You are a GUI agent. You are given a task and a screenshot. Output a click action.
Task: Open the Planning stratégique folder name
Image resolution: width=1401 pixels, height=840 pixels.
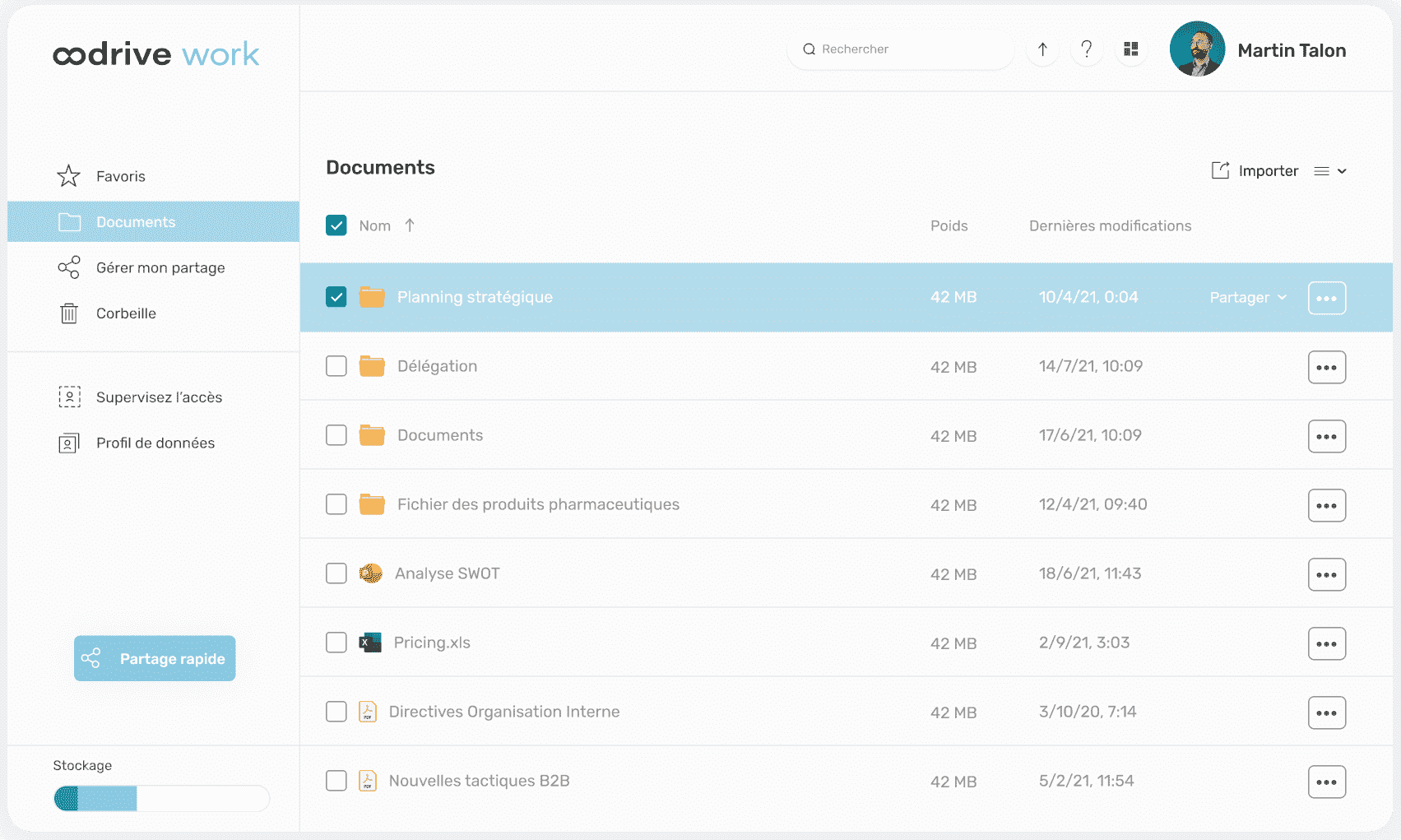[x=475, y=297]
